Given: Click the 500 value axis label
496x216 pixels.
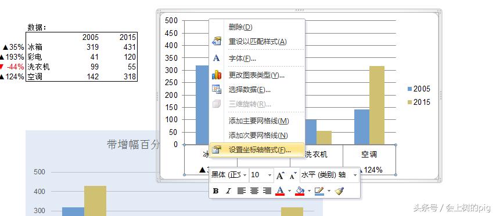Looking at the screenshot, I should tap(171, 20).
